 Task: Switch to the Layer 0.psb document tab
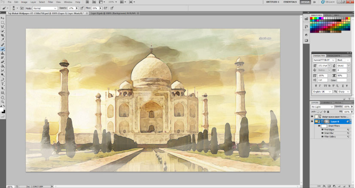point(113,13)
